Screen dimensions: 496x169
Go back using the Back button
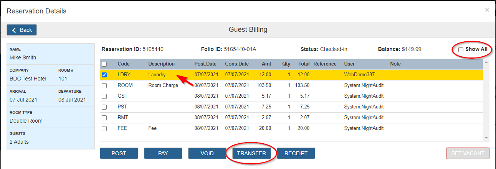21,30
